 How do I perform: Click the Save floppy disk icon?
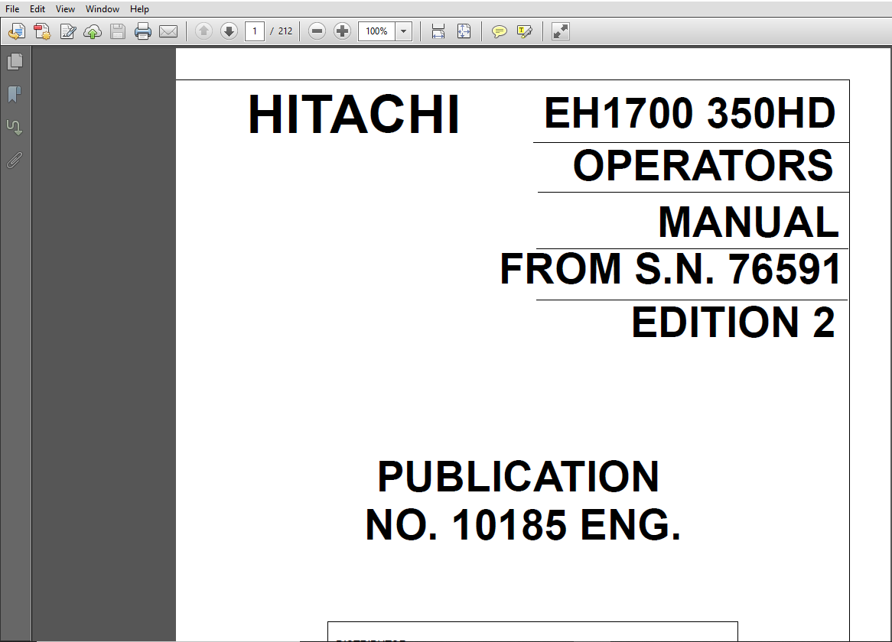click(118, 31)
